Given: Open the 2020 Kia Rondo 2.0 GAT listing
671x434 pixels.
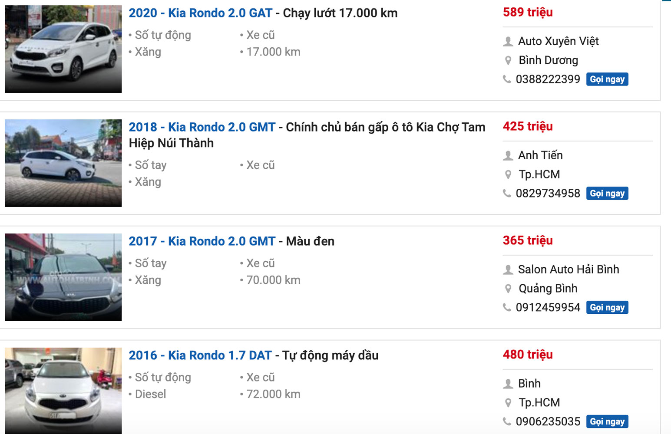Looking at the screenshot, I should coord(201,13).
